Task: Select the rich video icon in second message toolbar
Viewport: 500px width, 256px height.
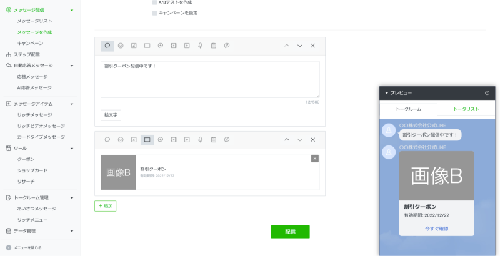Action: coord(174,140)
